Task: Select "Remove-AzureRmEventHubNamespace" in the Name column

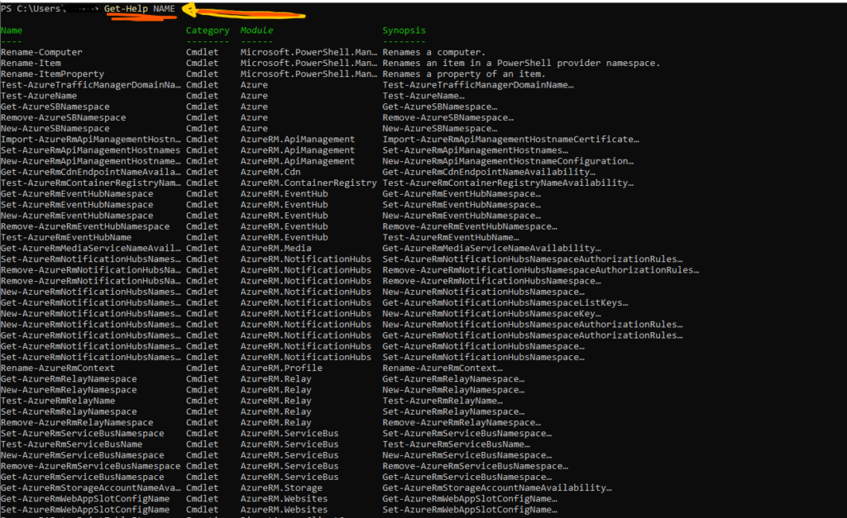Action: pos(85,226)
